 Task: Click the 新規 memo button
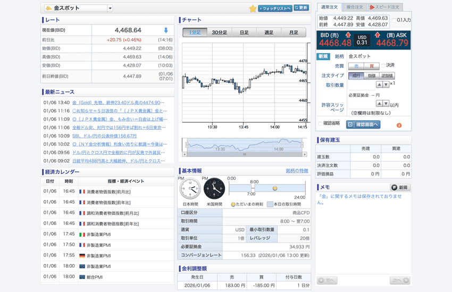400,187
